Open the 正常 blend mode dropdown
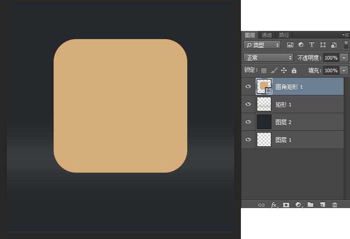The width and height of the screenshot is (350, 239). 269,58
